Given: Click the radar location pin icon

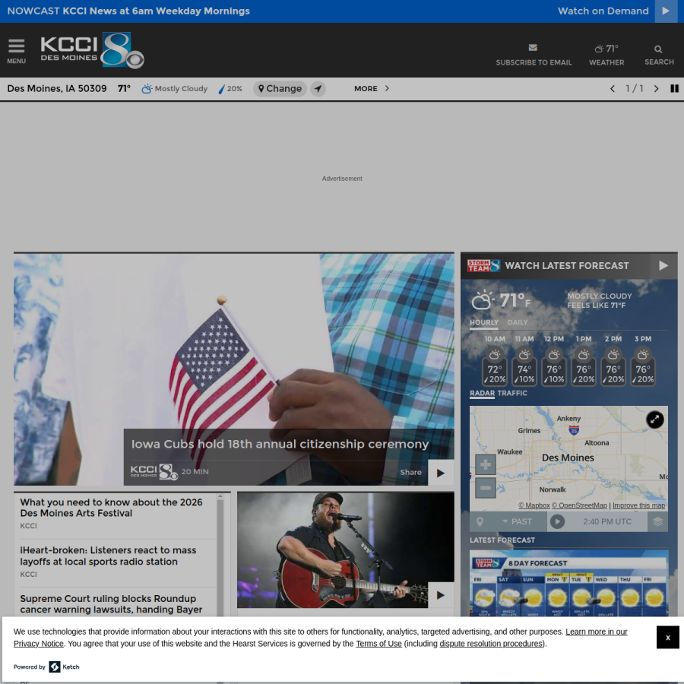Looking at the screenshot, I should [480, 521].
